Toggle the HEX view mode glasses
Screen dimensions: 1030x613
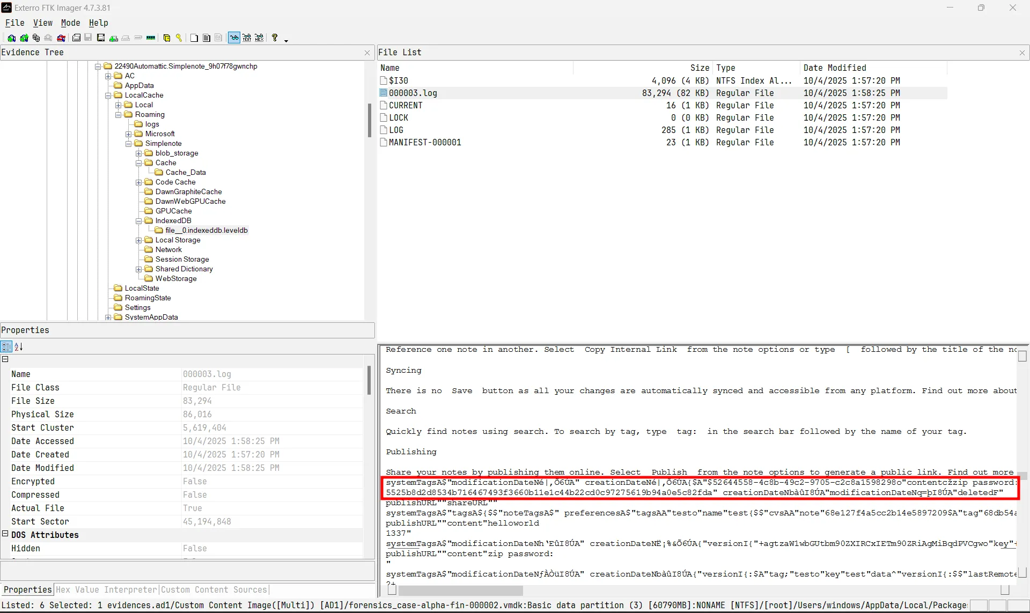[x=259, y=38]
